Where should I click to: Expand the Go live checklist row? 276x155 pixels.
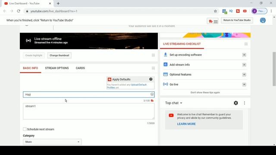pos(244,84)
